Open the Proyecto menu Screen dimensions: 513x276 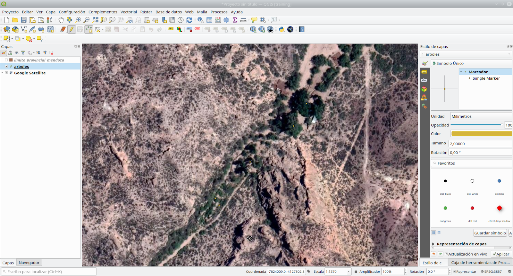(10, 12)
